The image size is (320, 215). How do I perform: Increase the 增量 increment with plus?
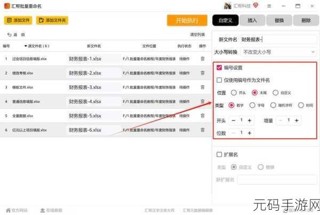(x=297, y=120)
